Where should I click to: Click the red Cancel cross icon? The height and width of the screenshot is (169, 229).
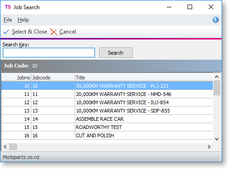click(54, 32)
